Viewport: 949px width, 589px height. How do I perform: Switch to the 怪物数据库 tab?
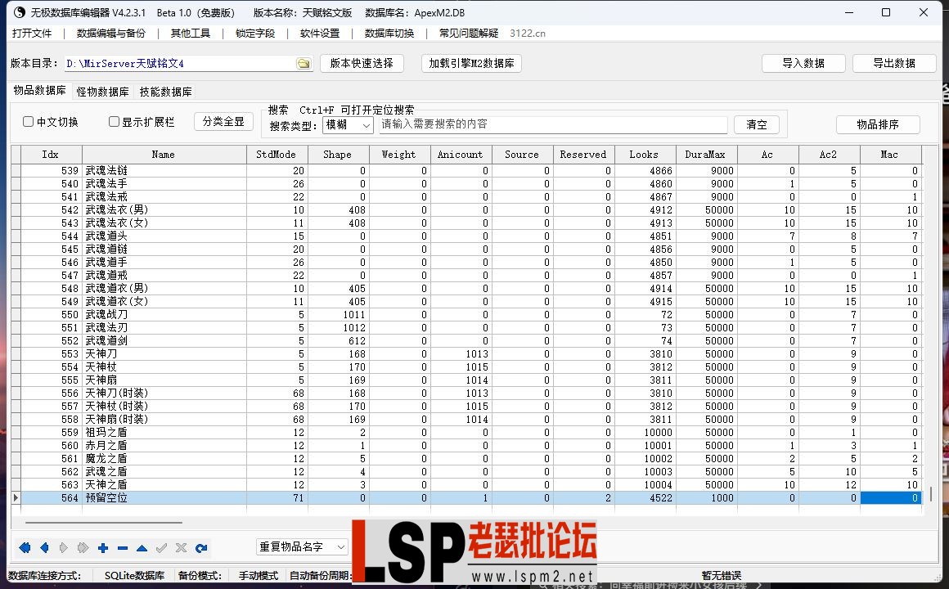[x=101, y=92]
